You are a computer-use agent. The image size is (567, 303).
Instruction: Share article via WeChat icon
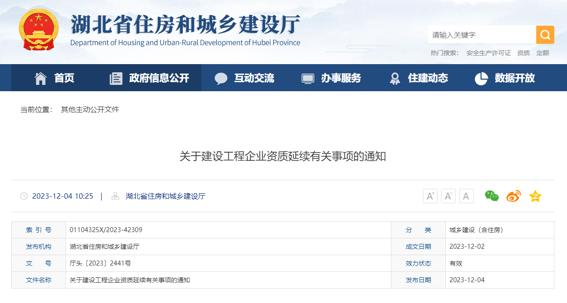coord(492,196)
